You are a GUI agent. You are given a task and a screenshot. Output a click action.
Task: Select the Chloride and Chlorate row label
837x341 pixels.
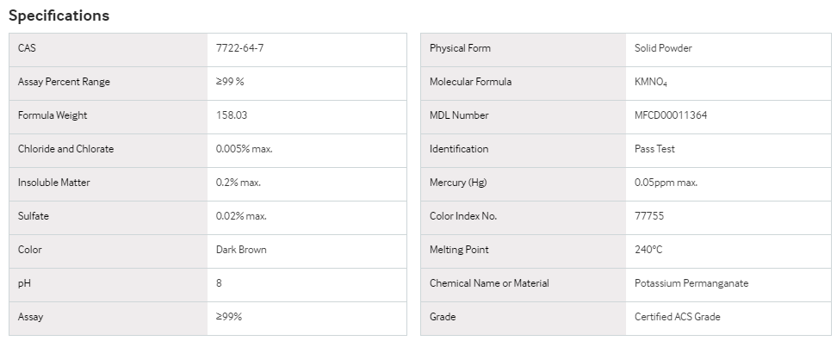tap(65, 149)
